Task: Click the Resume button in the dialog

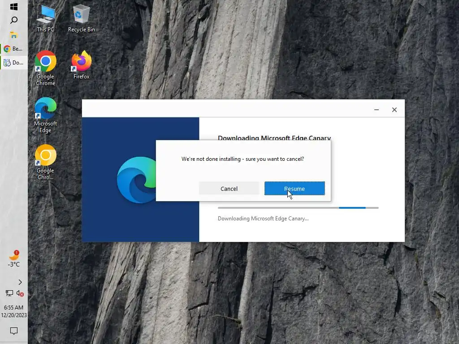Action: 294,189
